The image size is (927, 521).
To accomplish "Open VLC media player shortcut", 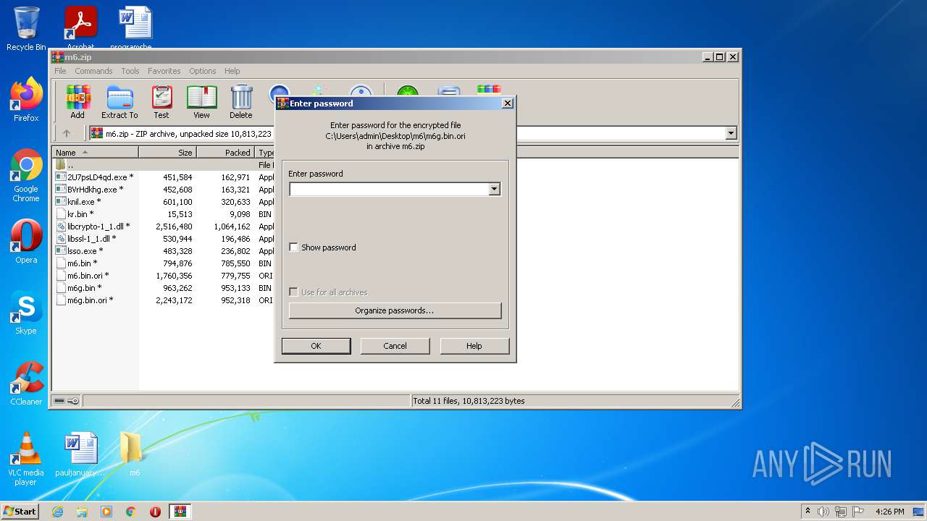I will click(26, 459).
